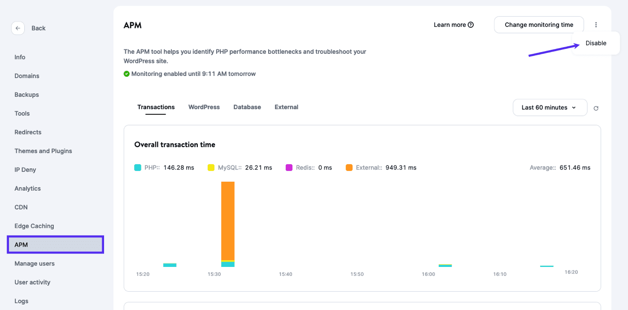The height and width of the screenshot is (310, 628).
Task: Navigate back using the circular arrow icon
Action: point(18,28)
